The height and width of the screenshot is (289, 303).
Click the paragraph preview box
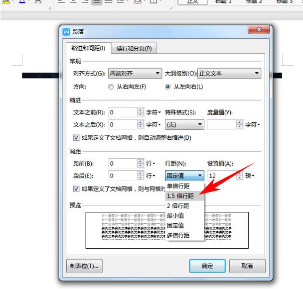167,230
